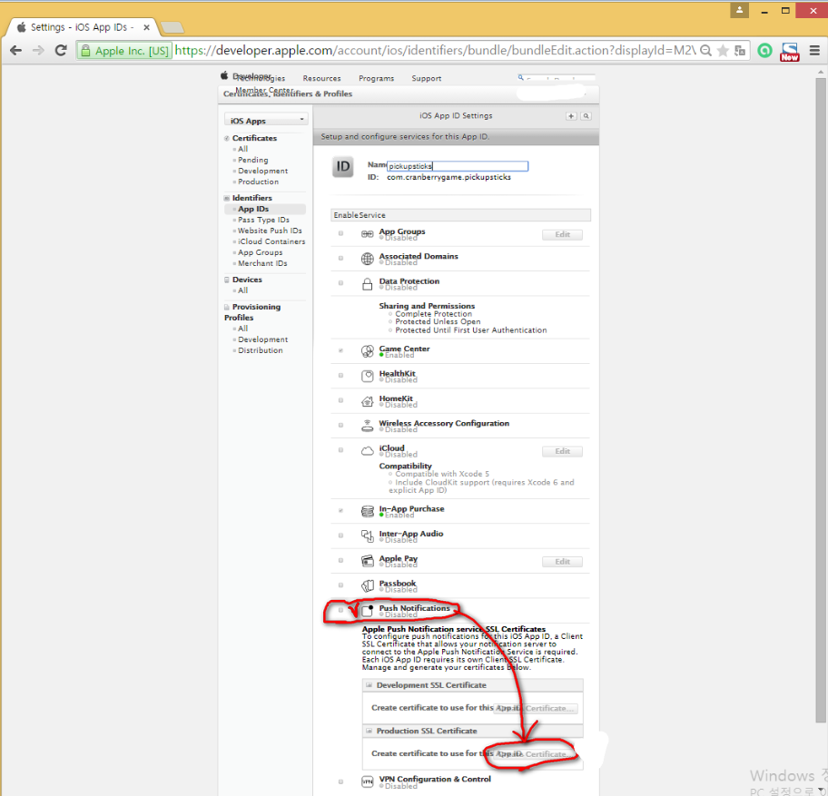828x796 pixels.
Task: Click Edit button for Apple Pay
Action: [562, 562]
